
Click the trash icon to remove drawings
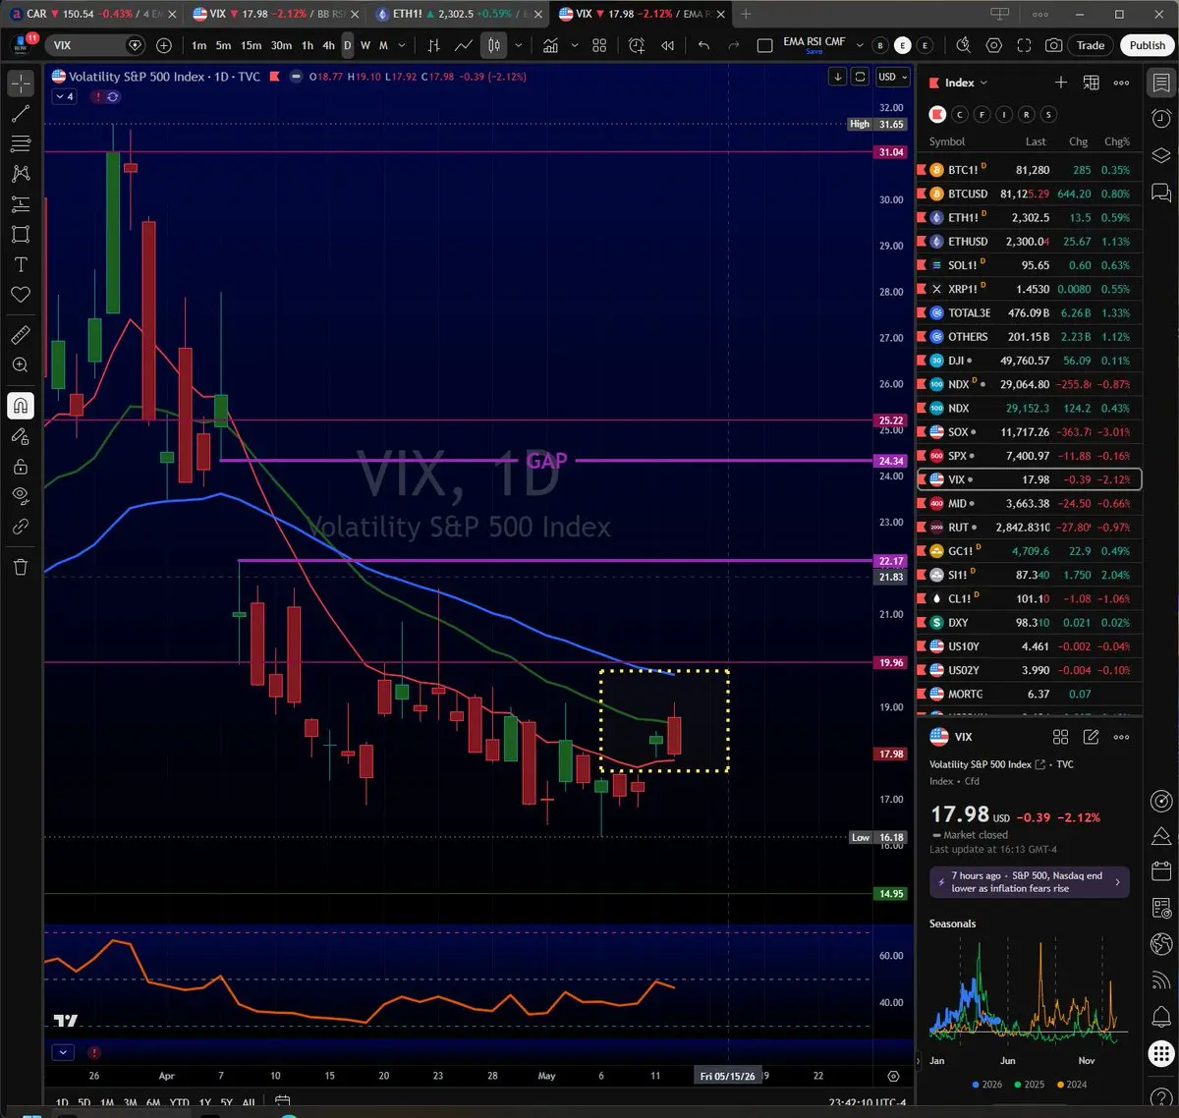click(x=21, y=567)
